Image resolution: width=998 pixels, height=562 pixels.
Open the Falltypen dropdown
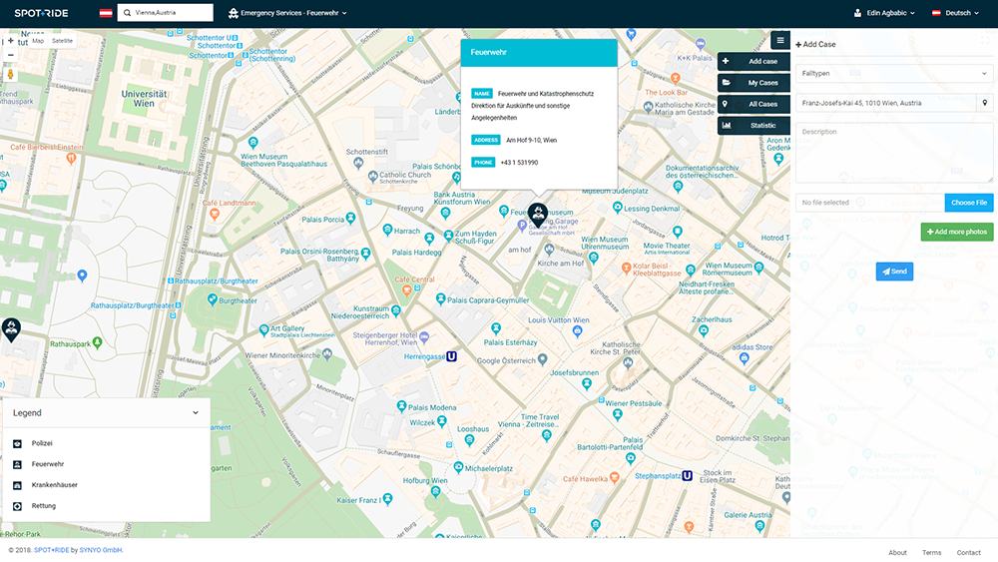coord(893,74)
